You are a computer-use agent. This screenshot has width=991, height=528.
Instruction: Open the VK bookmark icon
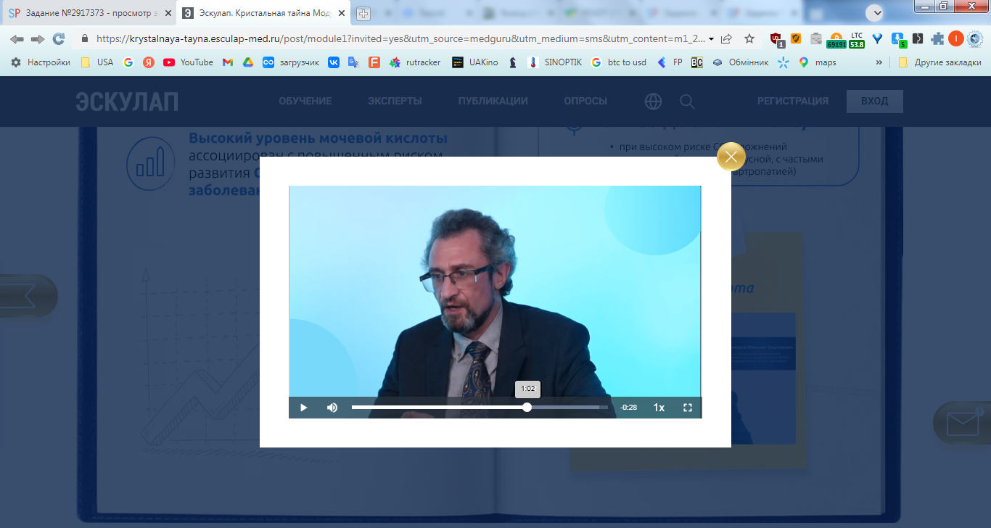click(x=334, y=62)
